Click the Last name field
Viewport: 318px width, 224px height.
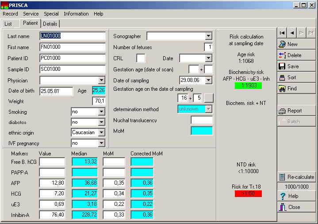(x=73, y=36)
